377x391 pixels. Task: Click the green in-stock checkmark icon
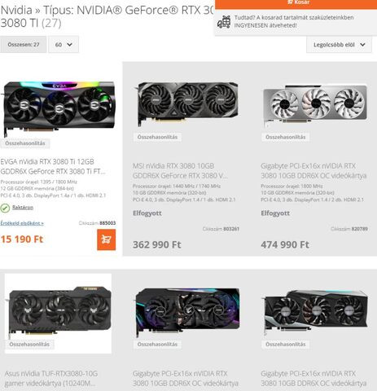coord(5,208)
